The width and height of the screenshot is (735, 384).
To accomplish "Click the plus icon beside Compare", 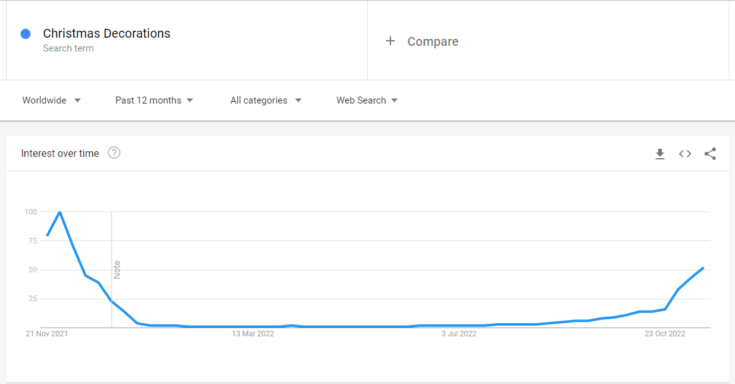I will (390, 41).
